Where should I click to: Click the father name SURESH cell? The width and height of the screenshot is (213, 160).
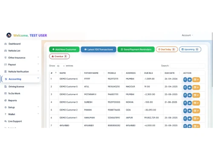click(88, 102)
